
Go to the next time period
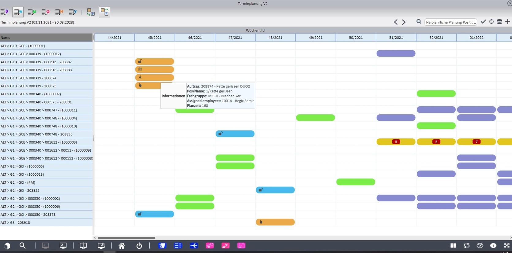tap(404, 22)
